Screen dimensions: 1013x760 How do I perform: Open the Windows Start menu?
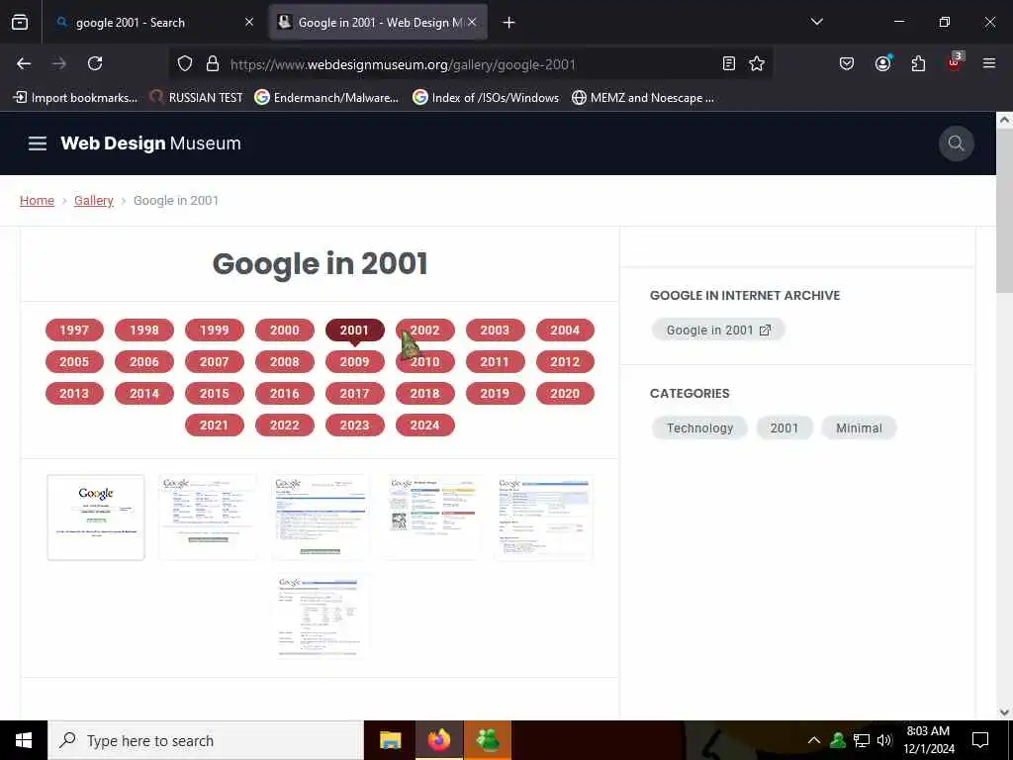(24, 740)
